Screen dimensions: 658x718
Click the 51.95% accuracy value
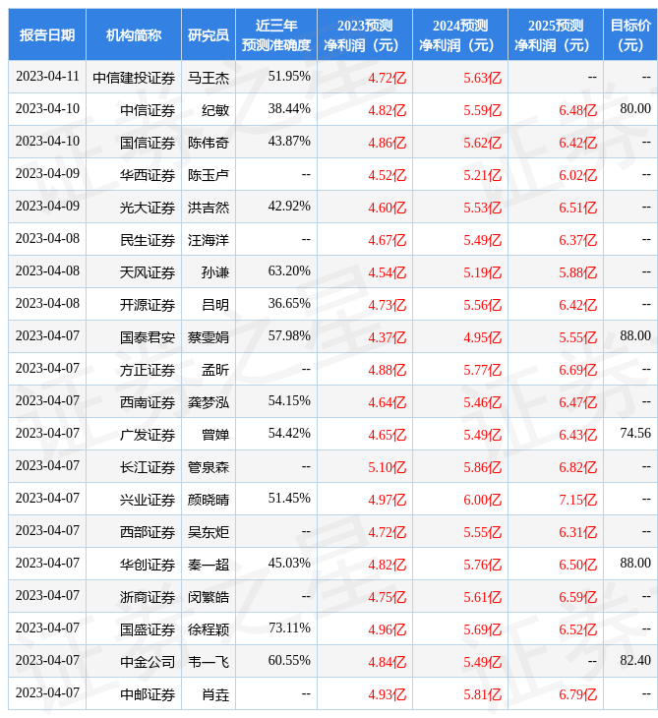coord(289,76)
